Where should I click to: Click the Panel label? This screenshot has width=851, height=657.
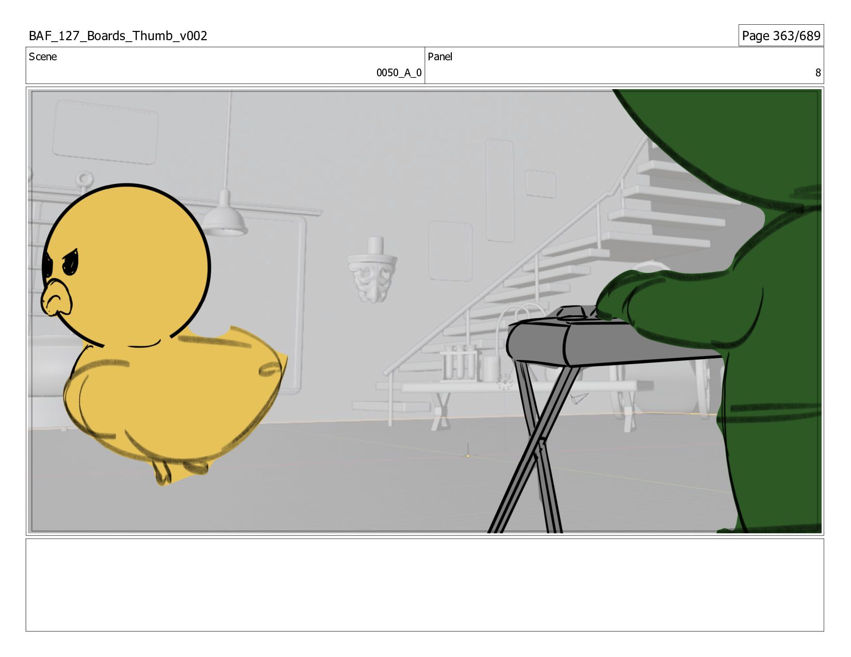click(440, 57)
